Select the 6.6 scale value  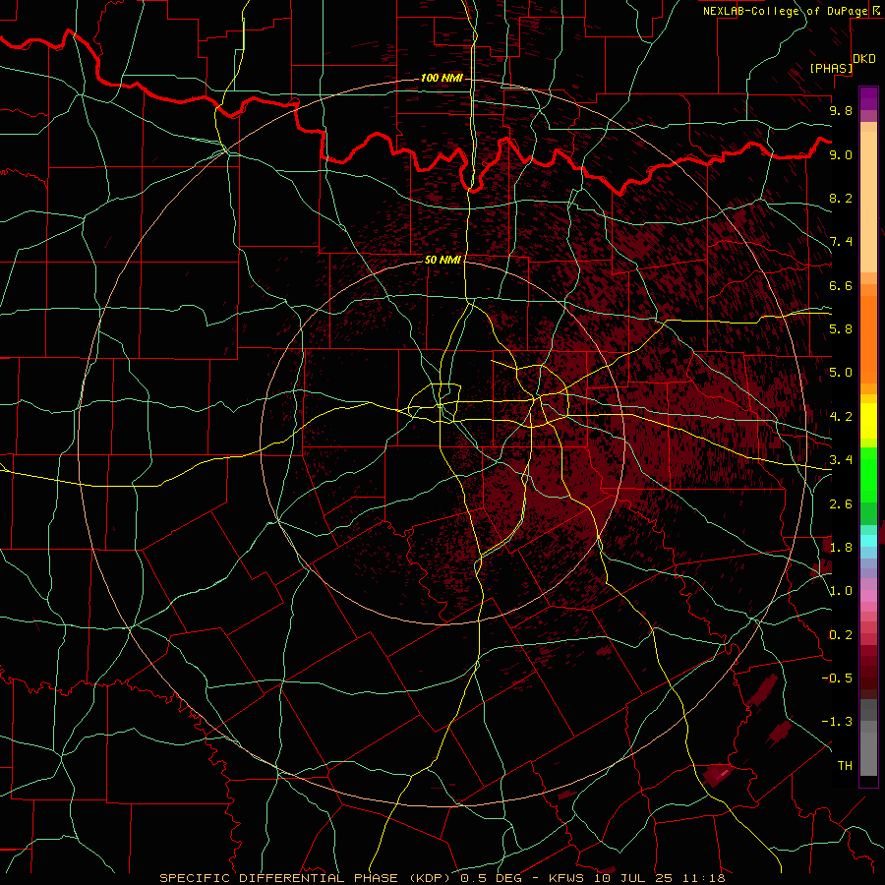(x=841, y=285)
